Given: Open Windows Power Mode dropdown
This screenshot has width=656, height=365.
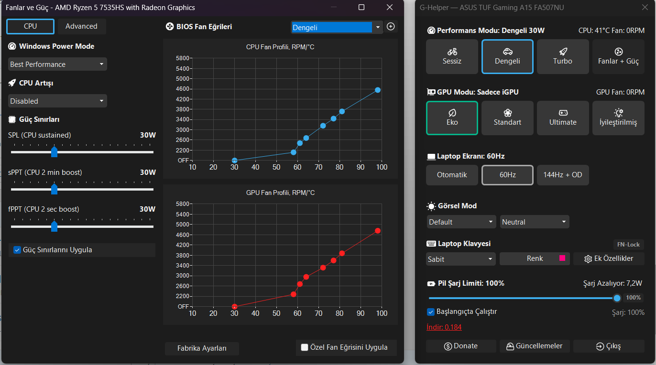Looking at the screenshot, I should click(x=57, y=64).
